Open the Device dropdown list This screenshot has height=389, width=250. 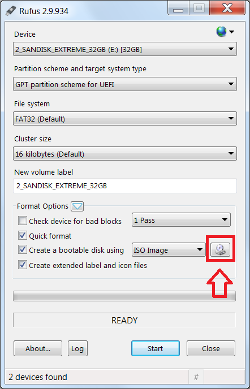(125, 49)
